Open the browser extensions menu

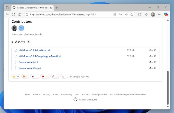140,14
